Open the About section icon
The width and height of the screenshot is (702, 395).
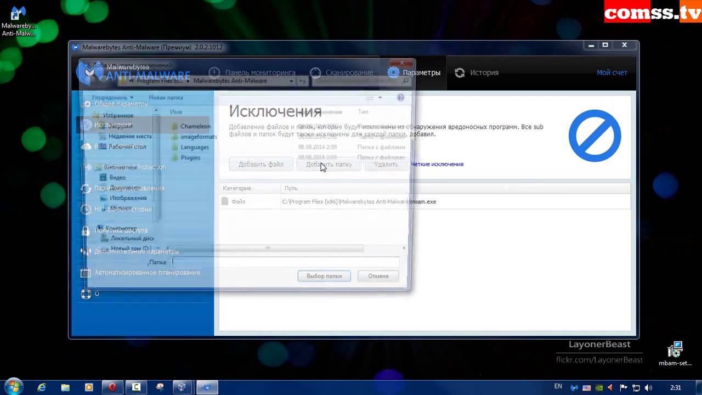pos(86,294)
